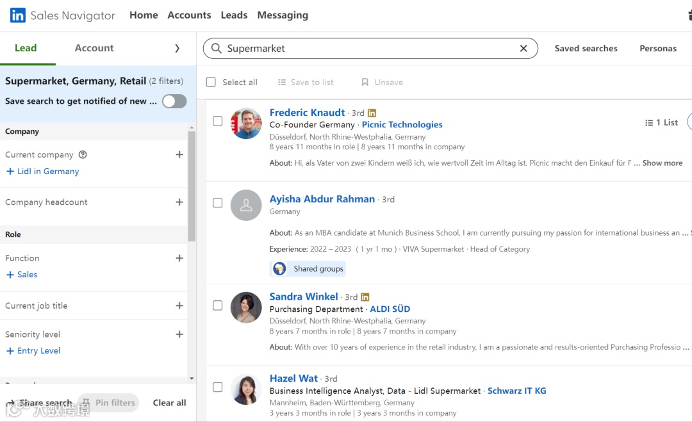Select Ayisha Abdur Rahman's checkbox

pos(218,203)
